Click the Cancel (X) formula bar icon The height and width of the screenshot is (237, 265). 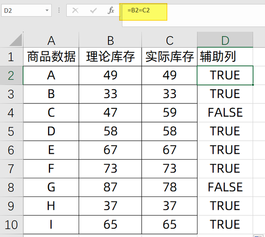[x=75, y=10]
